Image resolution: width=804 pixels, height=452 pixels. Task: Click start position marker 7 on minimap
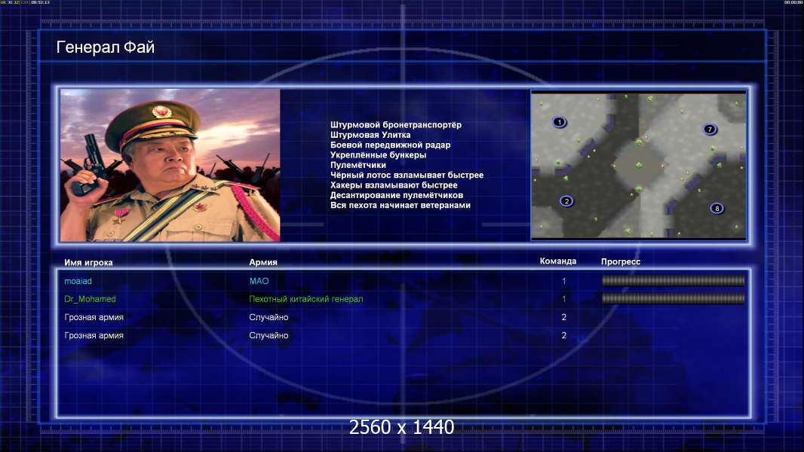710,129
